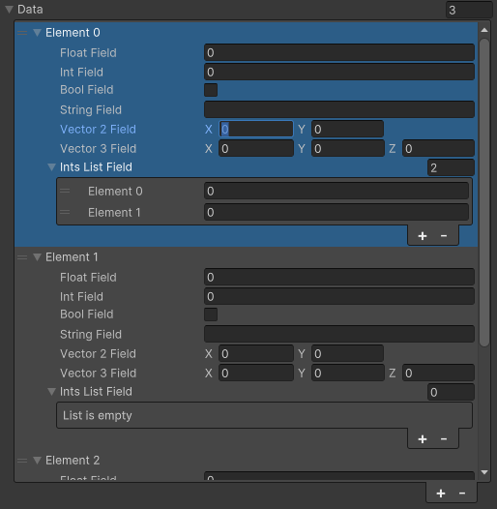The height and width of the screenshot is (509, 497).
Task: Click String Field input in Element 1
Action: pyautogui.click(x=339, y=334)
